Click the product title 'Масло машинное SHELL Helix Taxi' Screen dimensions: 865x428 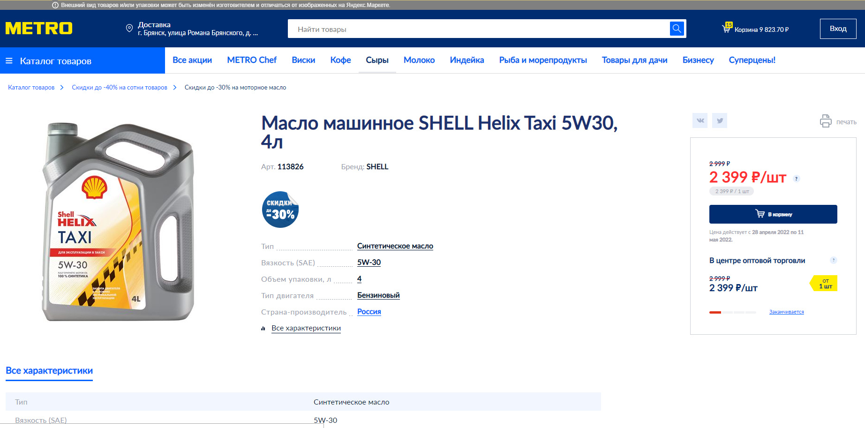(439, 132)
